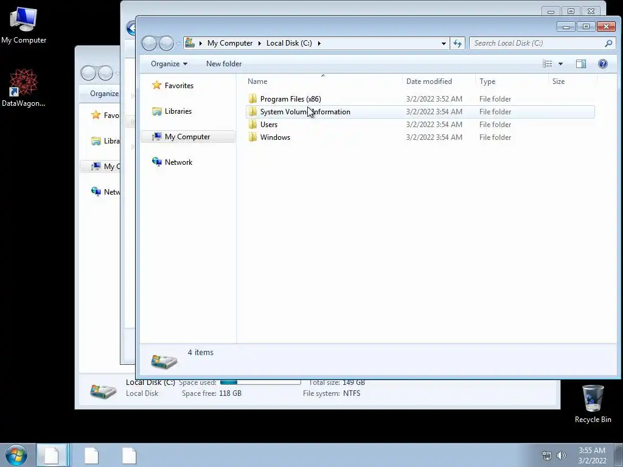The width and height of the screenshot is (623, 467).
Task: Show the preview pane
Action: coord(581,64)
